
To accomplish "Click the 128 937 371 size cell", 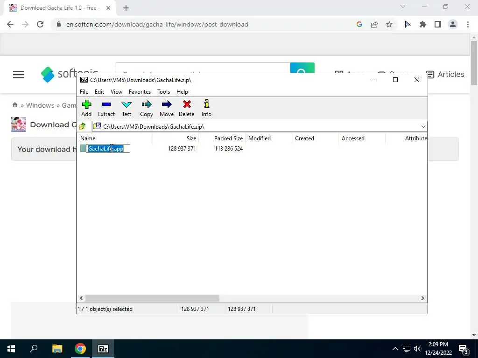I will coord(182,149).
